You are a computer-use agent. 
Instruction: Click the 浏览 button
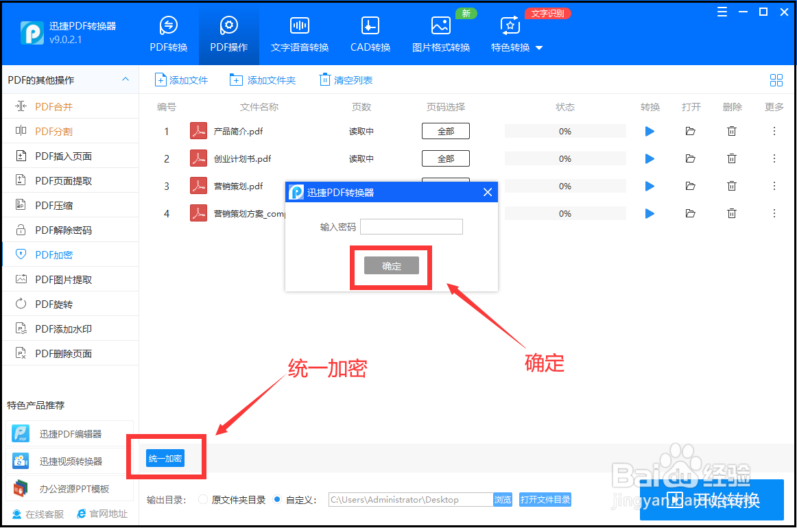503,499
